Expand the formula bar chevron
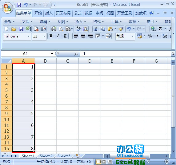Screen dimensions: 176x165 pyautogui.click(x=173, y=54)
